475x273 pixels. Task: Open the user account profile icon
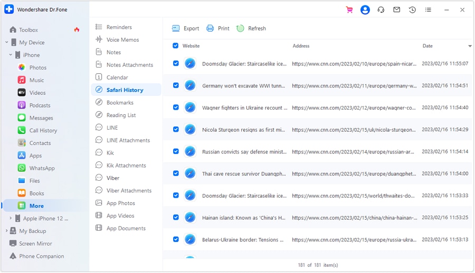pyautogui.click(x=365, y=9)
